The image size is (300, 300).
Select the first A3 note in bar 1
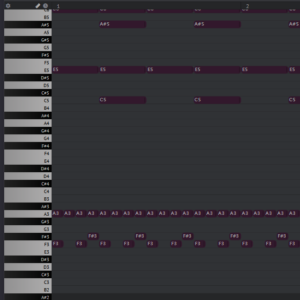tap(57, 213)
